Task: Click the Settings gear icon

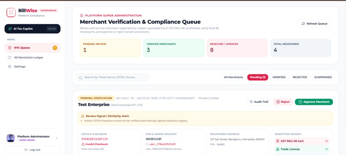Action: pos(9,67)
